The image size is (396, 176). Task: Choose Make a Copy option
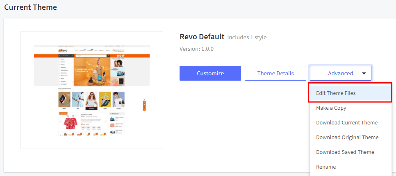[331, 108]
